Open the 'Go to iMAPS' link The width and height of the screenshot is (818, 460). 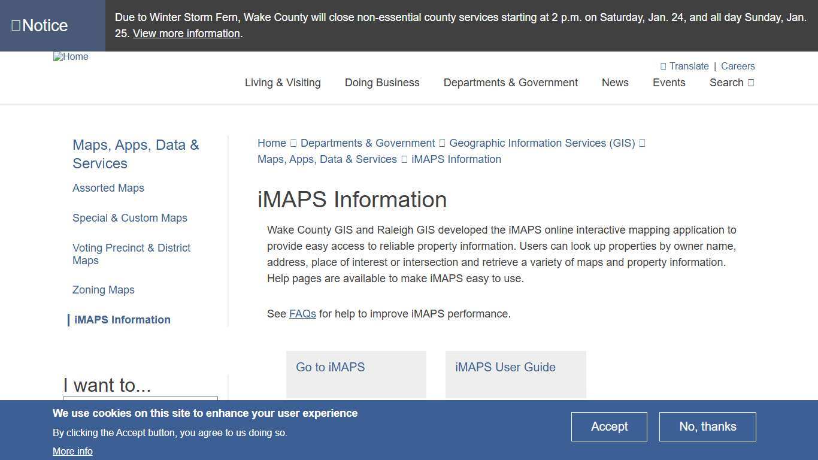point(330,367)
